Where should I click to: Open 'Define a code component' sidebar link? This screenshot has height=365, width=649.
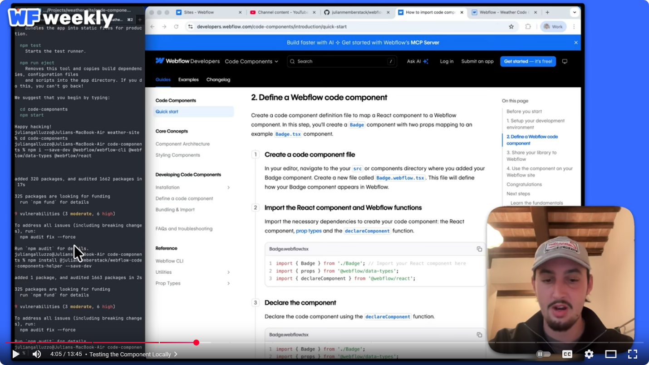click(x=184, y=198)
